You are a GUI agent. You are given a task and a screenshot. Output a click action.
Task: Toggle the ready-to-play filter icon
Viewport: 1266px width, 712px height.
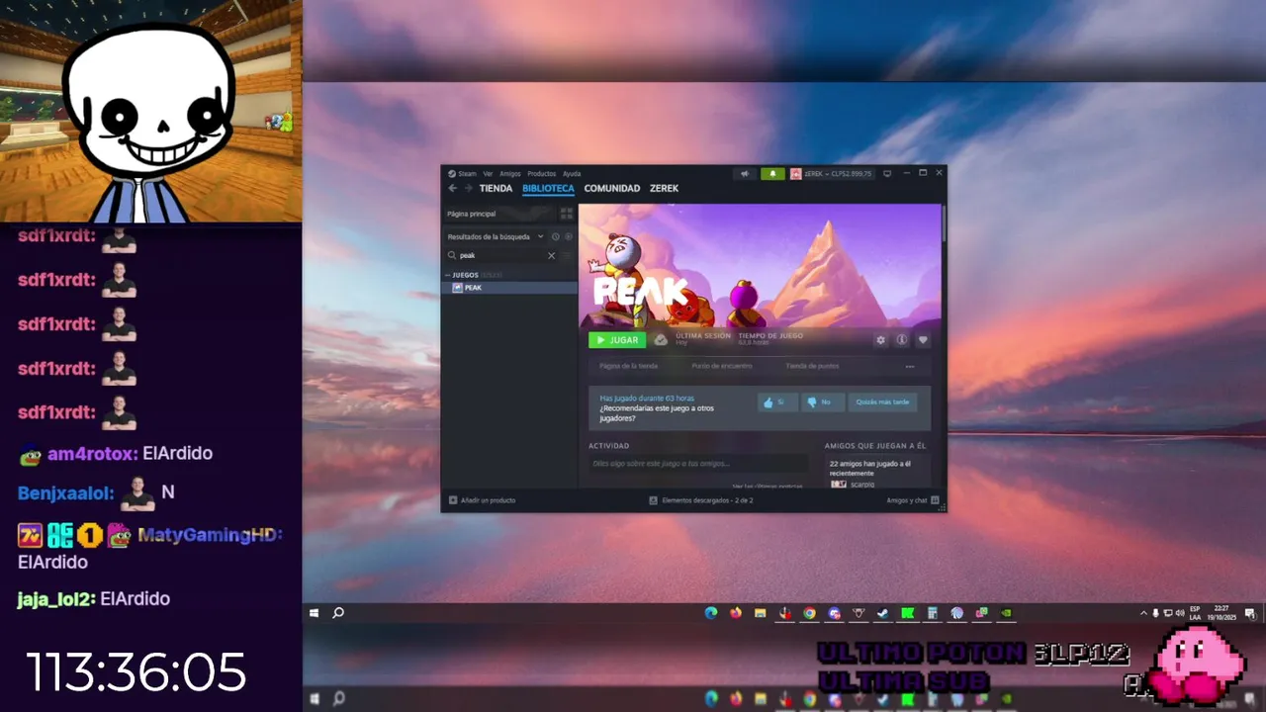click(x=568, y=236)
